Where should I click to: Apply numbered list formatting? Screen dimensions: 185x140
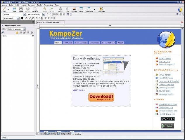(54, 14)
